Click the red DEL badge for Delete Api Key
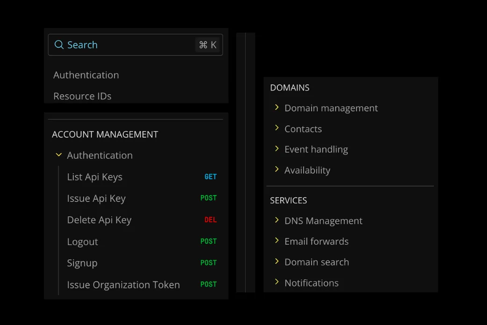This screenshot has height=325, width=487. (x=210, y=219)
